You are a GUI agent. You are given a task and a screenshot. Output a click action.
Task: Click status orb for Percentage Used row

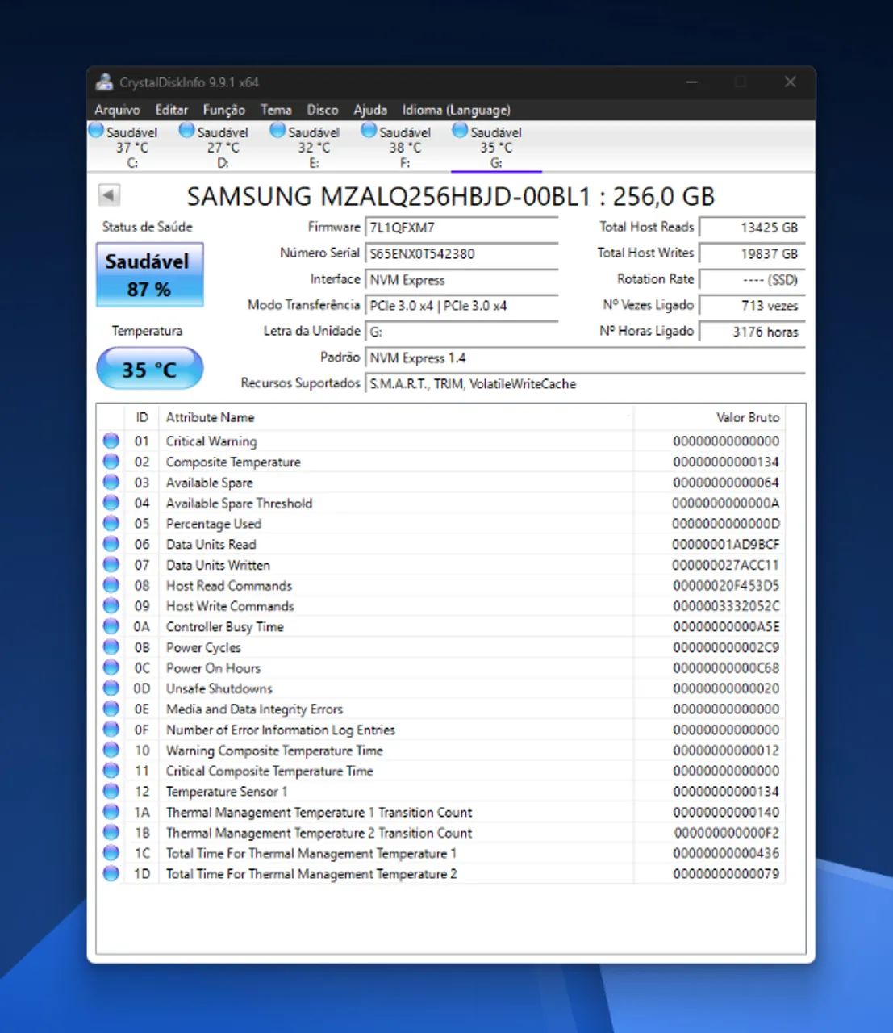pos(111,523)
